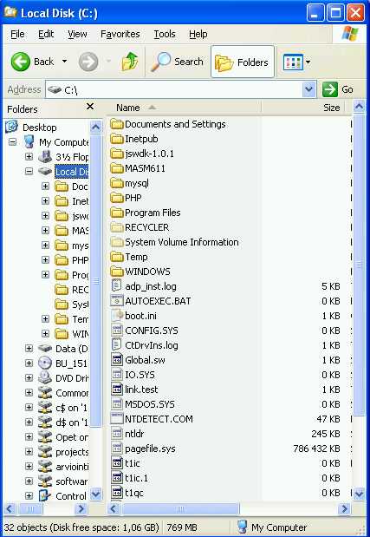This screenshot has height=537, width=370.
Task: Expand the Data (D:) drive node
Action: click(29, 348)
